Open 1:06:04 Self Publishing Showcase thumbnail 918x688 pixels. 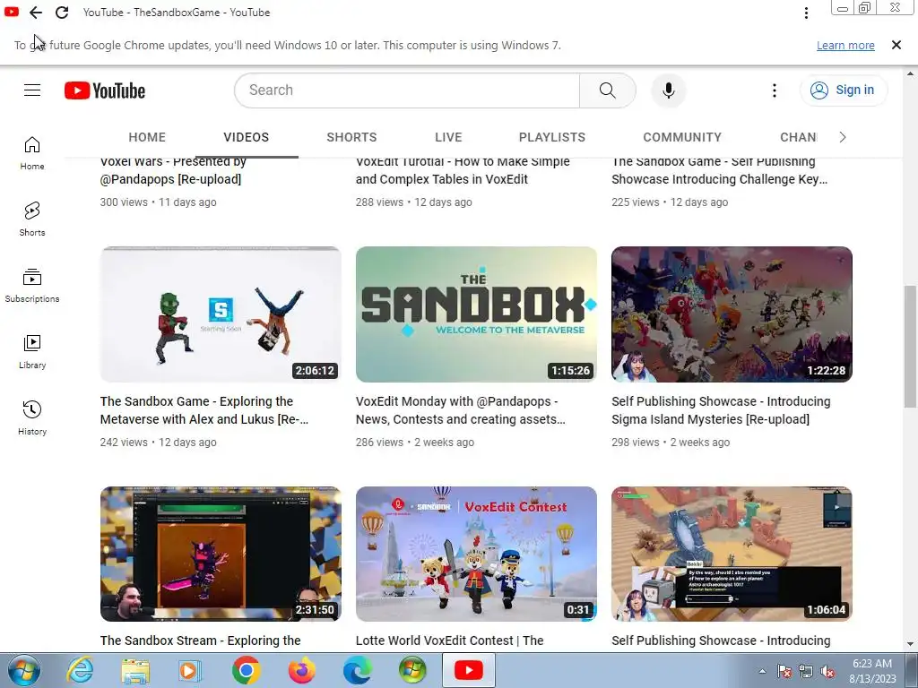click(x=732, y=554)
